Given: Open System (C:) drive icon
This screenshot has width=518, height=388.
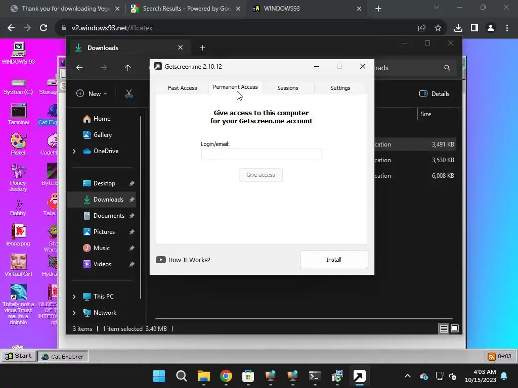Looking at the screenshot, I should tap(18, 86).
